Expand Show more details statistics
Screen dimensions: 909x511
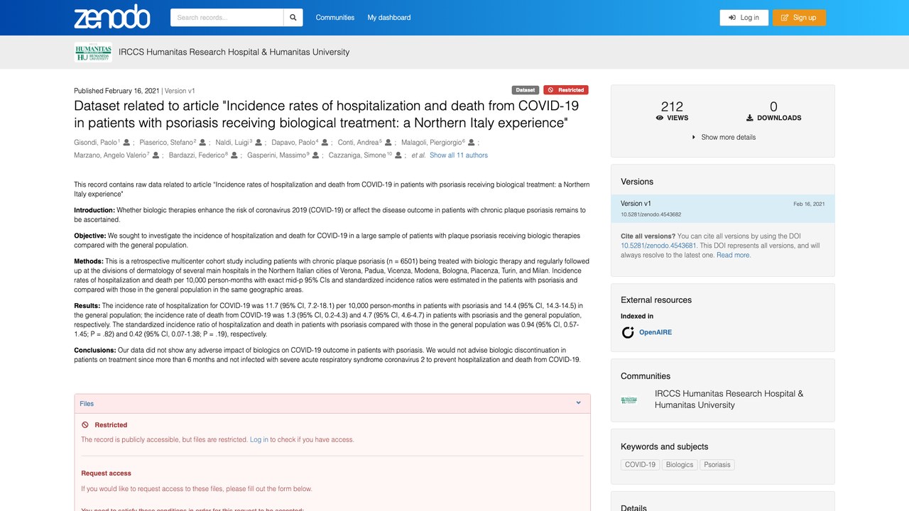pyautogui.click(x=723, y=137)
